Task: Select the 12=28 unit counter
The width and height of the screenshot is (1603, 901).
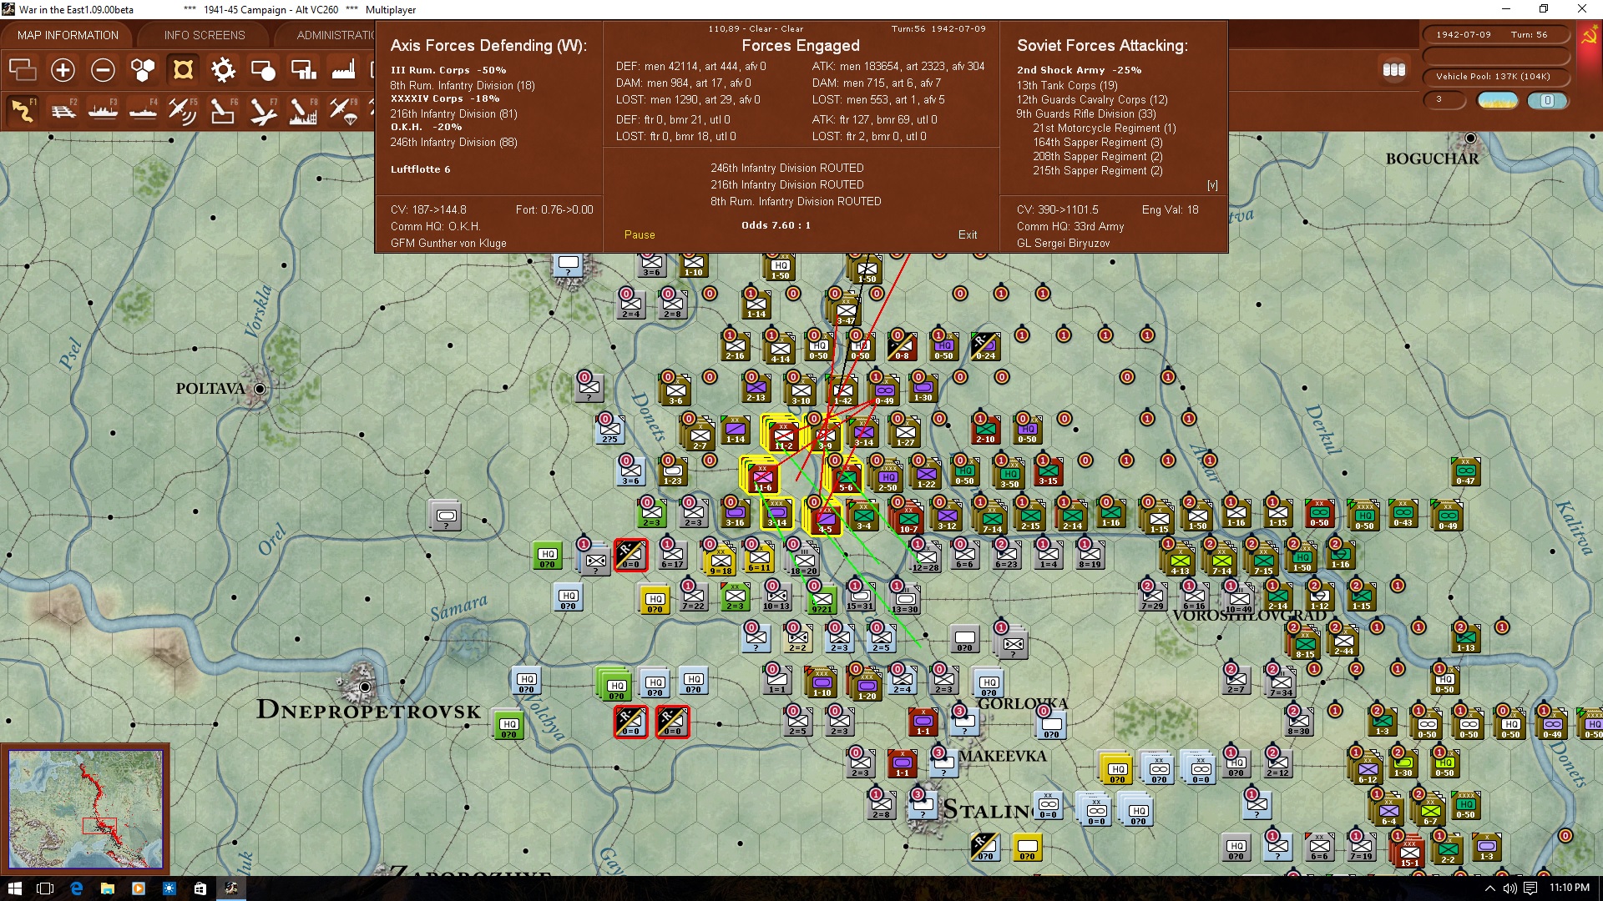Action: tap(925, 556)
